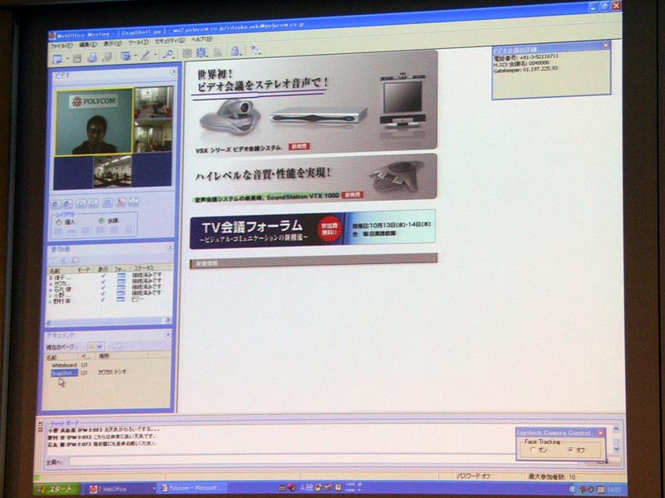
Task: Open dropdown arrow beside the pen tool
Action: coord(155,55)
